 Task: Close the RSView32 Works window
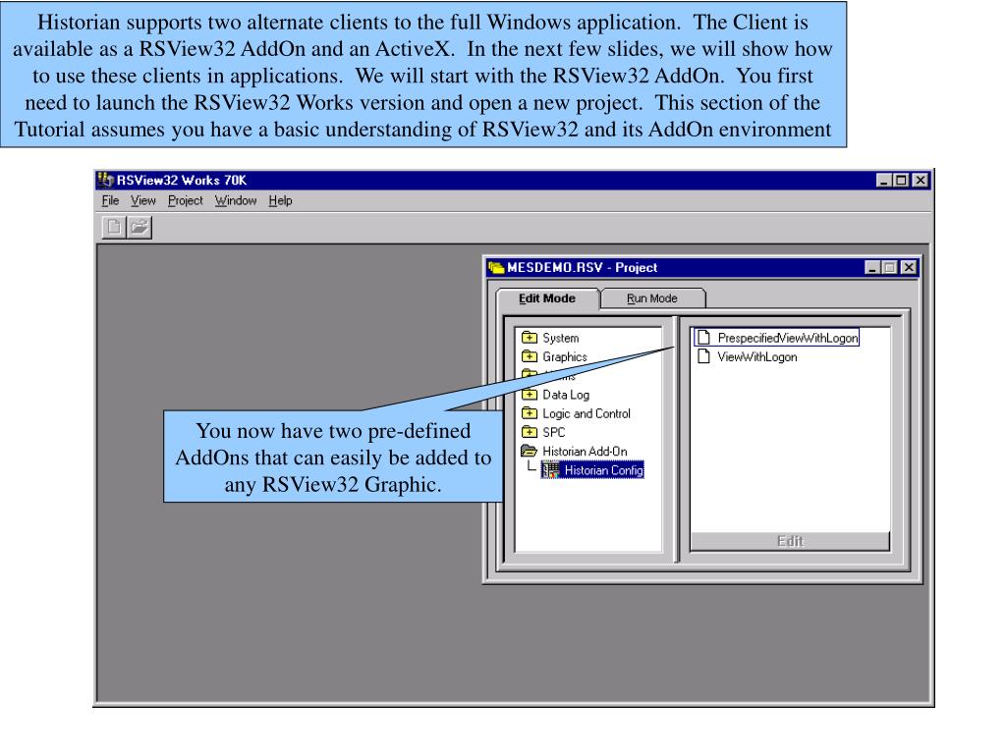tap(920, 181)
